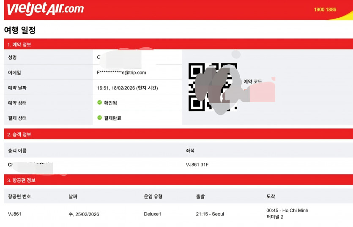Select the 1. 예약 정보 section header

(x=178, y=44)
